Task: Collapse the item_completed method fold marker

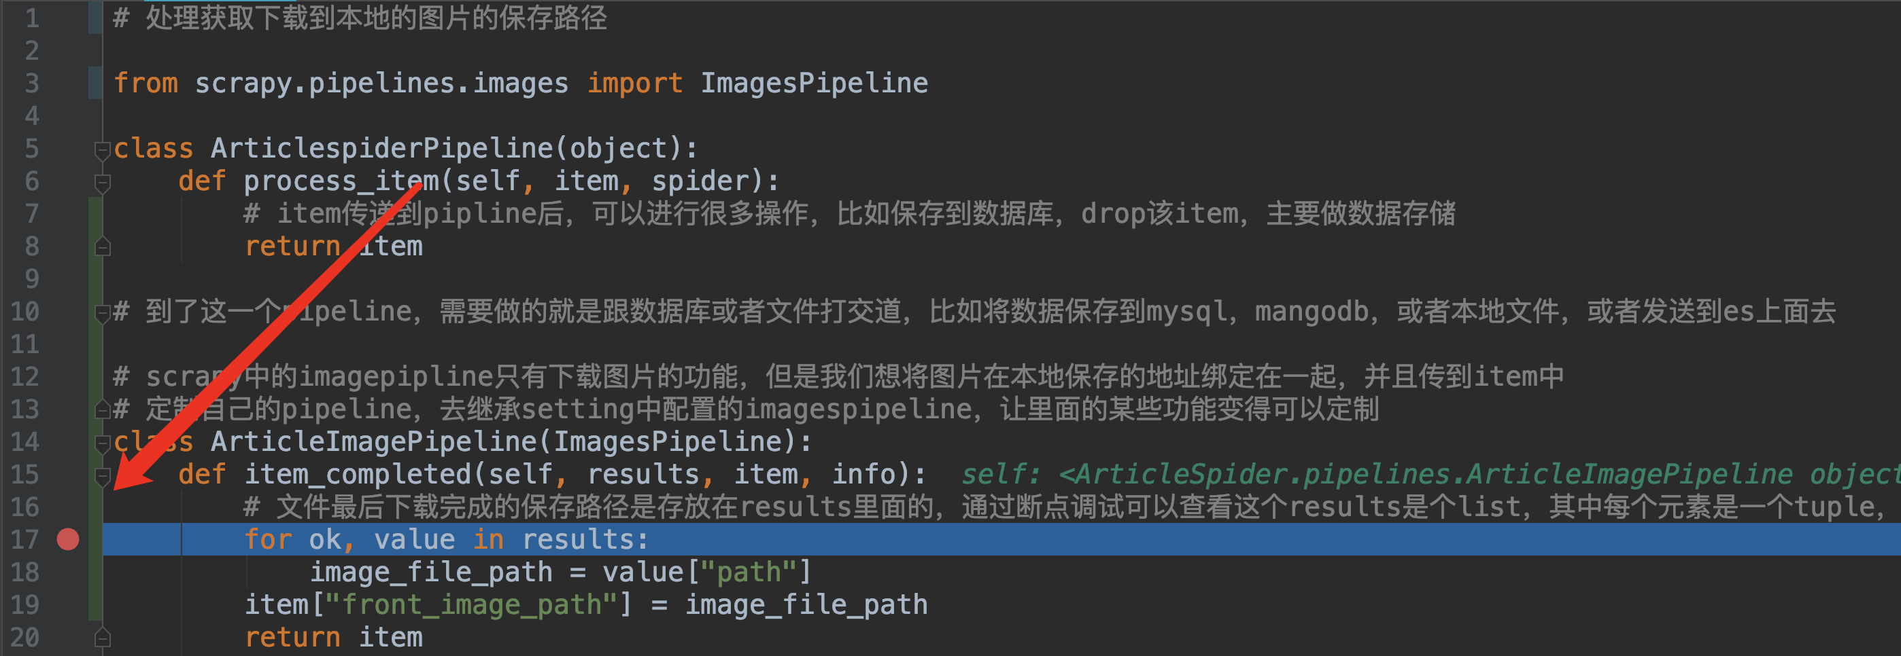Action: 103,476
